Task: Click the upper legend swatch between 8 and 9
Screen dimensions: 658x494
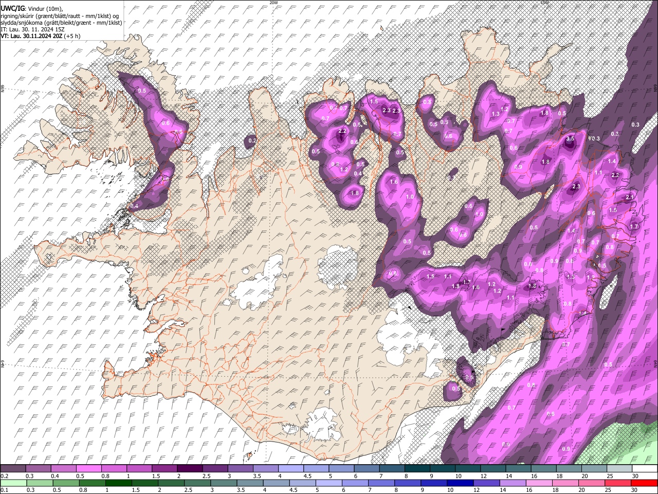Action: point(417,469)
